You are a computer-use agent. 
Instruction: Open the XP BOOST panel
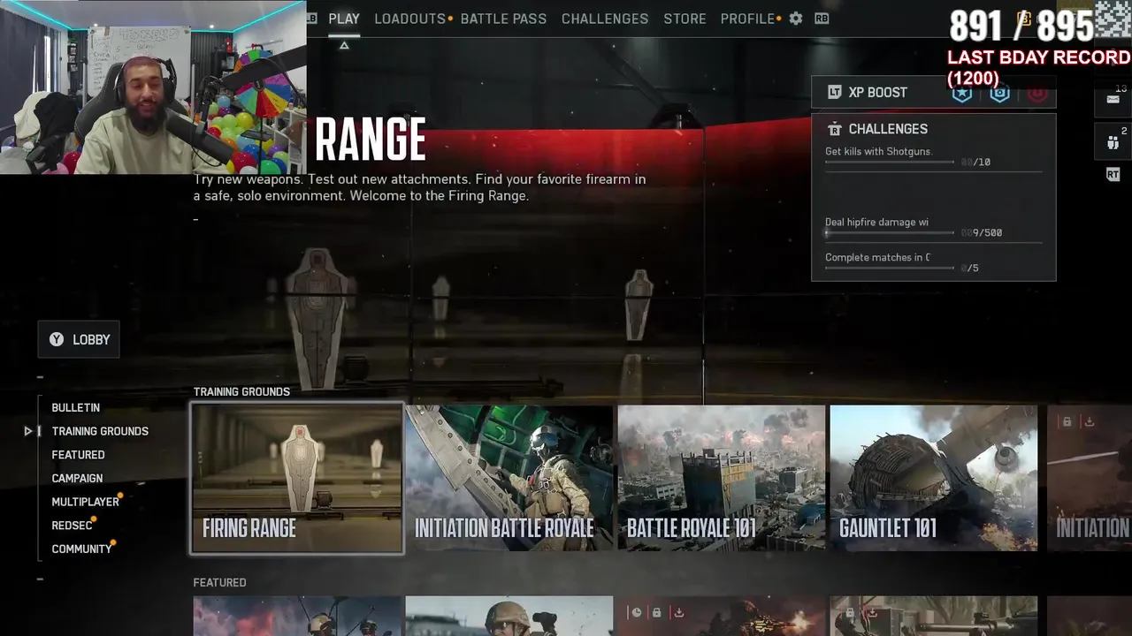(x=934, y=92)
